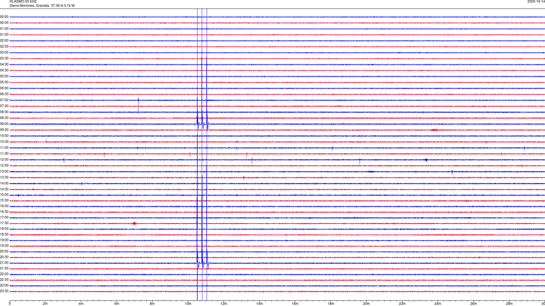Select the 01:30 trace time label

click(4, 35)
